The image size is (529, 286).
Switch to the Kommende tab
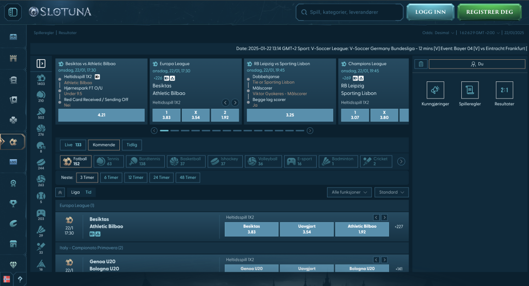pos(104,145)
